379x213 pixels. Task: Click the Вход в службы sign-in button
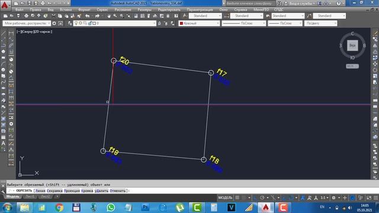(x=300, y=4)
